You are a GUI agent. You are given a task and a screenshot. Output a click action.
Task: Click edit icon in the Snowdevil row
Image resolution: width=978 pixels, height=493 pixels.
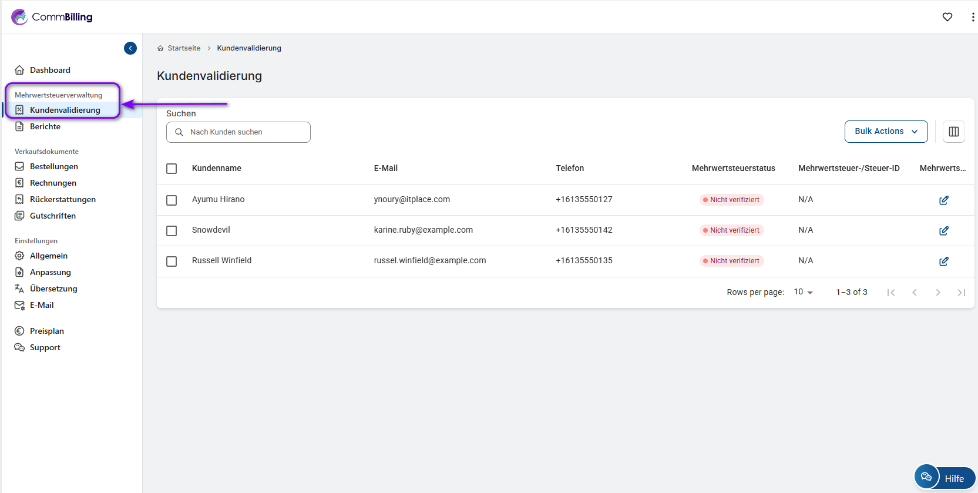[x=943, y=231]
